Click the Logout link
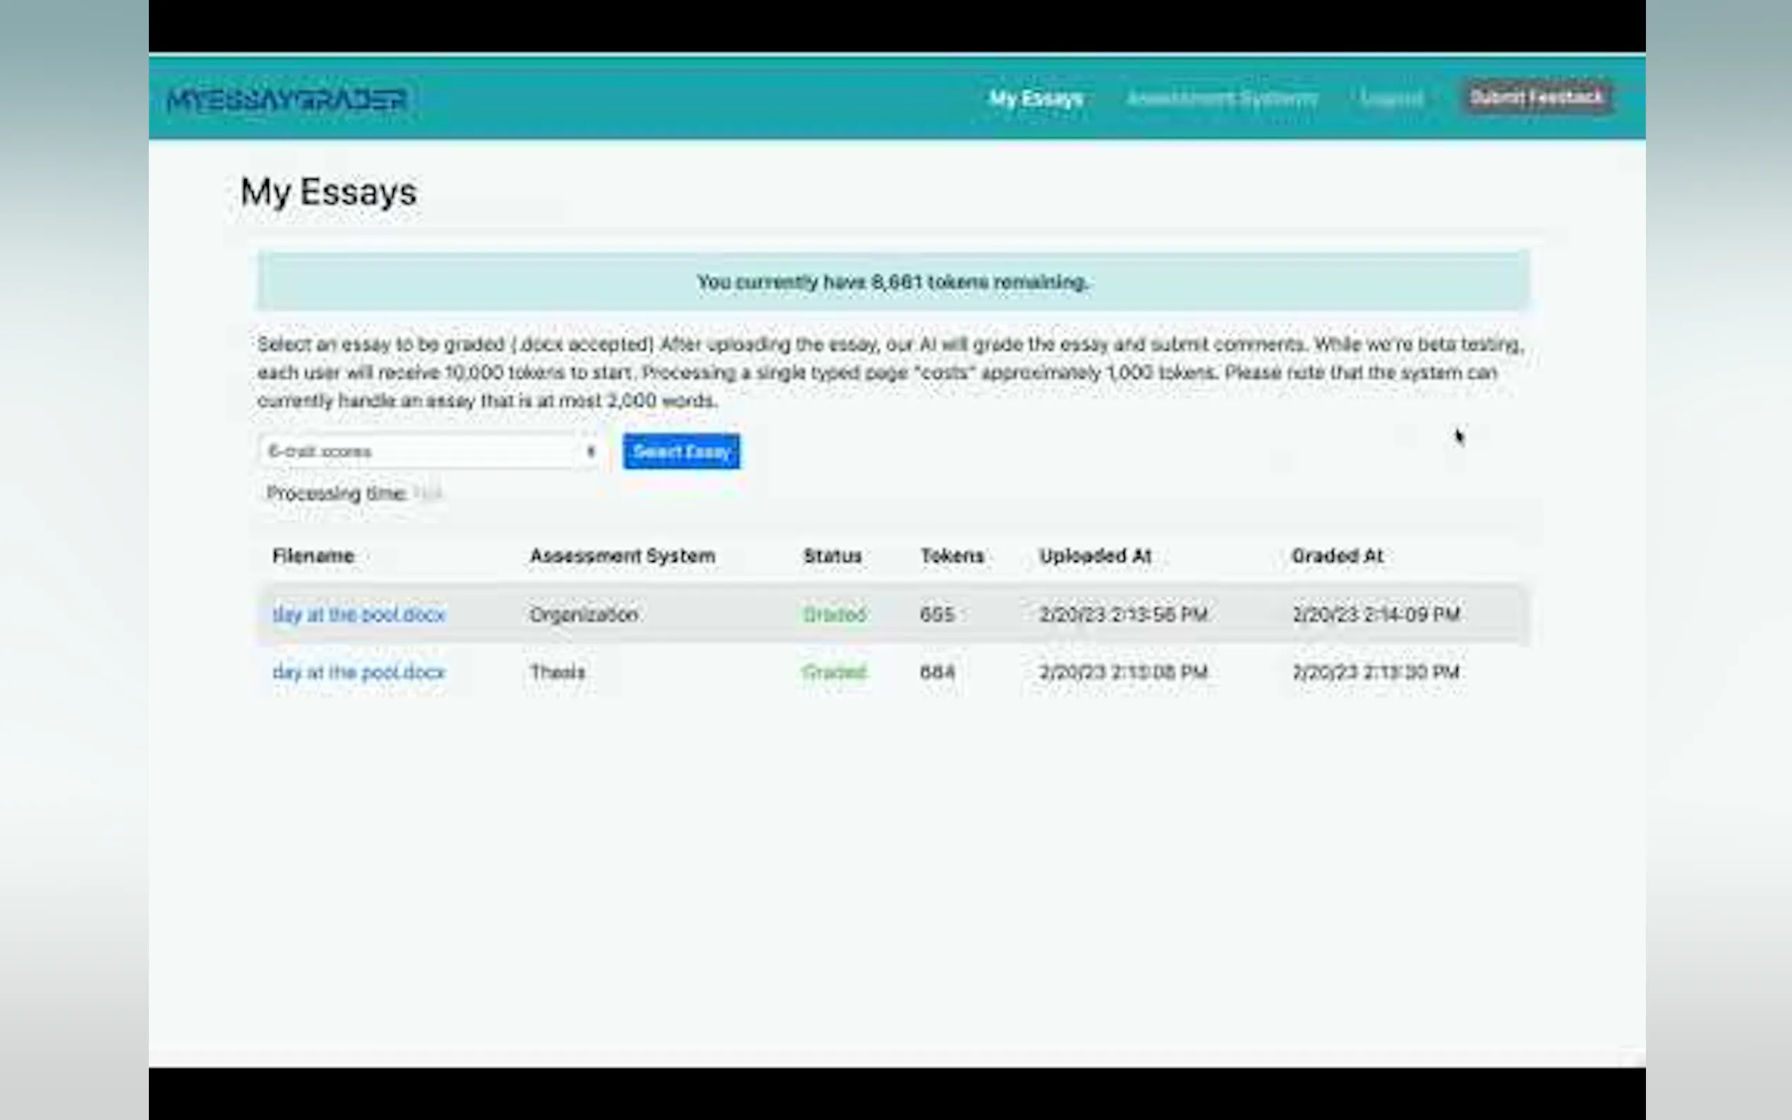The height and width of the screenshot is (1120, 1792). point(1391,99)
